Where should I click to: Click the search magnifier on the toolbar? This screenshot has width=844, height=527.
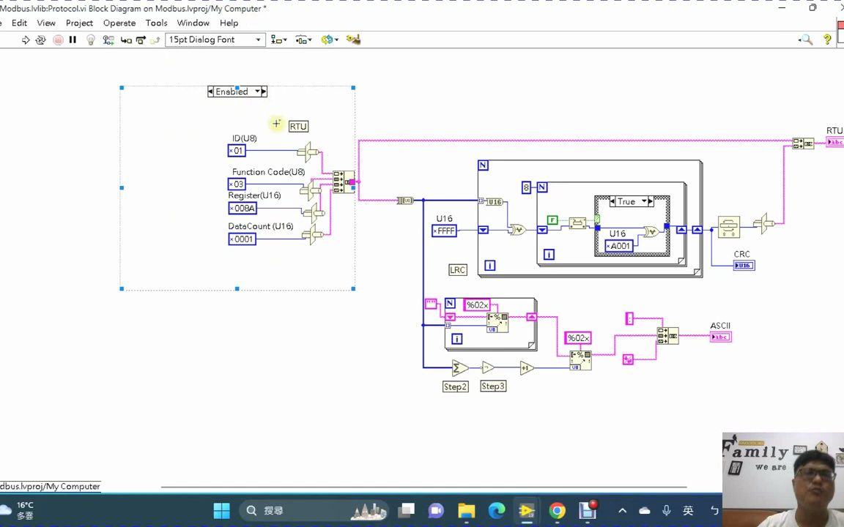tap(806, 40)
